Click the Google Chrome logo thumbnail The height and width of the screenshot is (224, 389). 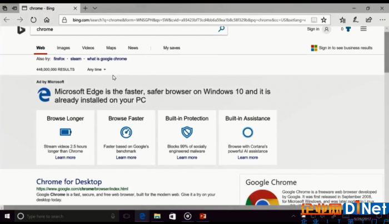tap(262, 197)
